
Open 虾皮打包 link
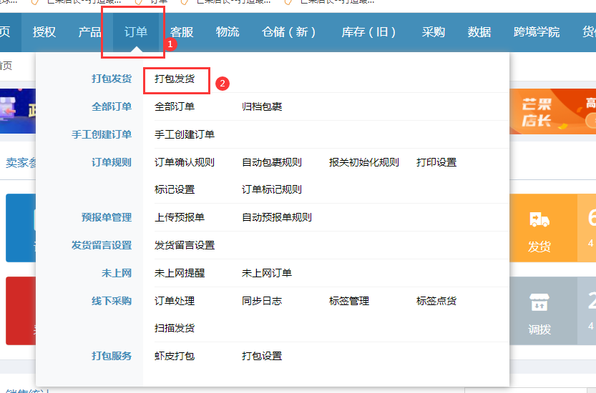point(175,356)
